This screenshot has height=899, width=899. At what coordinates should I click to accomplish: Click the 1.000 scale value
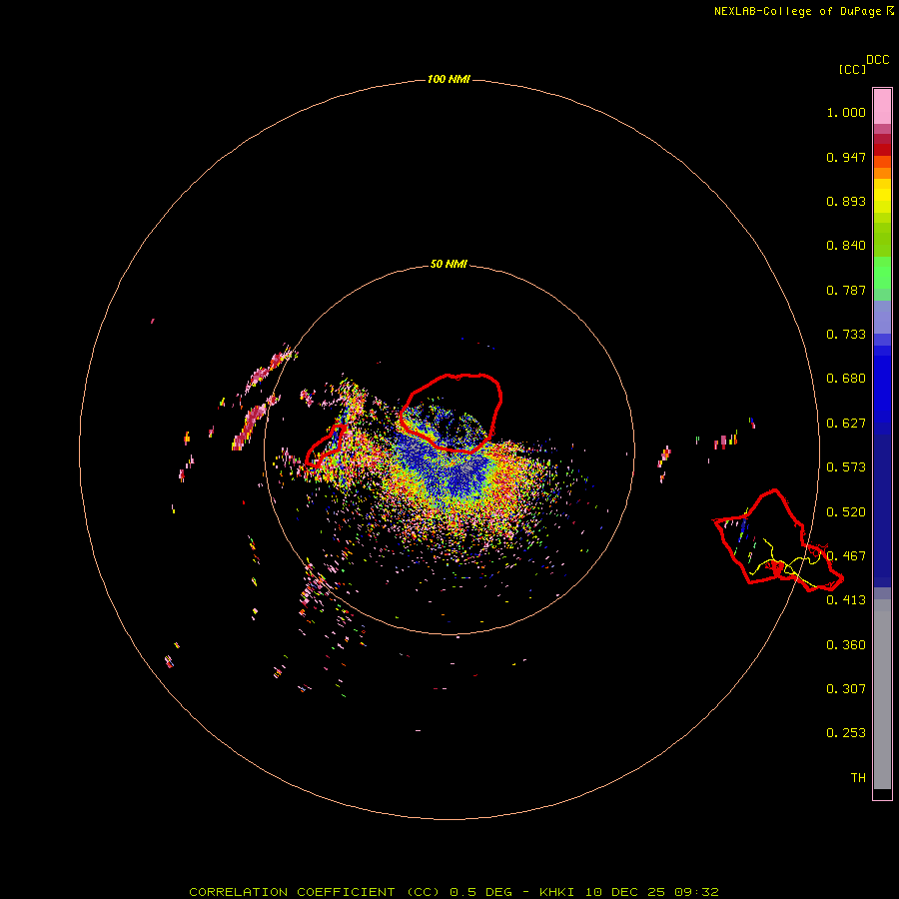pos(846,112)
